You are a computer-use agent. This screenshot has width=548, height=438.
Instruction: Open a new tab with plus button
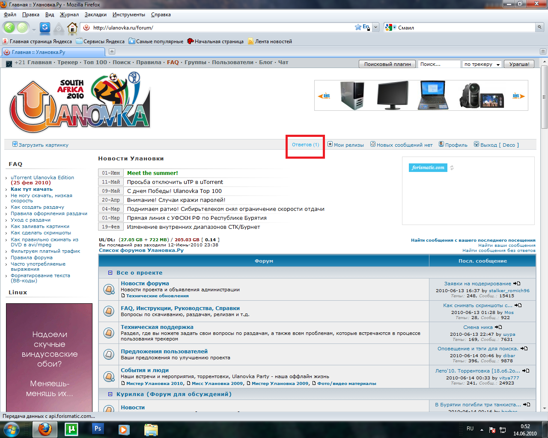click(112, 52)
